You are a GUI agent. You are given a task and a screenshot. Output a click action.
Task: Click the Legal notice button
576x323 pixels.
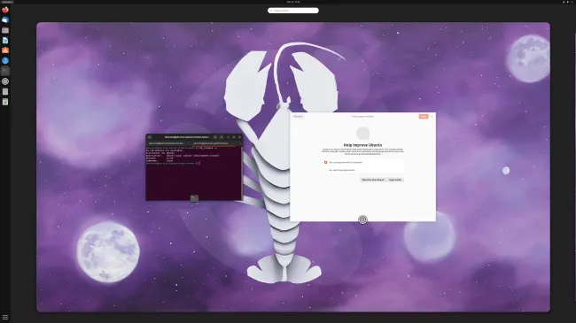[x=395, y=180]
